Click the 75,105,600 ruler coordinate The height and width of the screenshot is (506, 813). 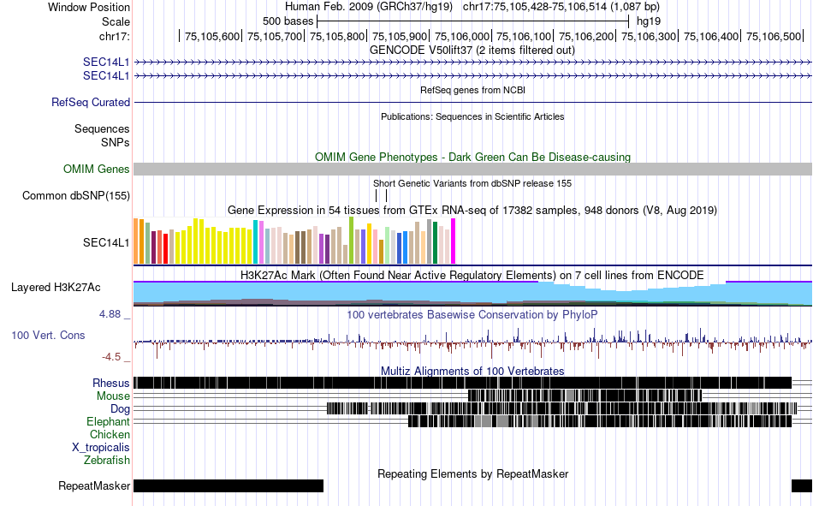[212, 36]
